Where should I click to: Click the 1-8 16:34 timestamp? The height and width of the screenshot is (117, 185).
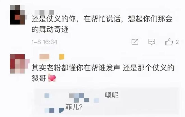pyautogui.click(x=44, y=42)
